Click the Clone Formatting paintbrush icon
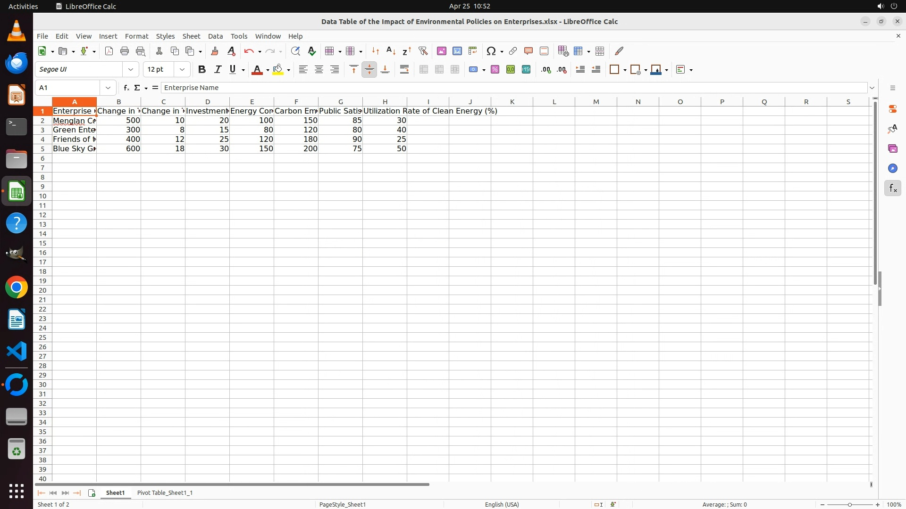This screenshot has width=906, height=509. [x=215, y=51]
